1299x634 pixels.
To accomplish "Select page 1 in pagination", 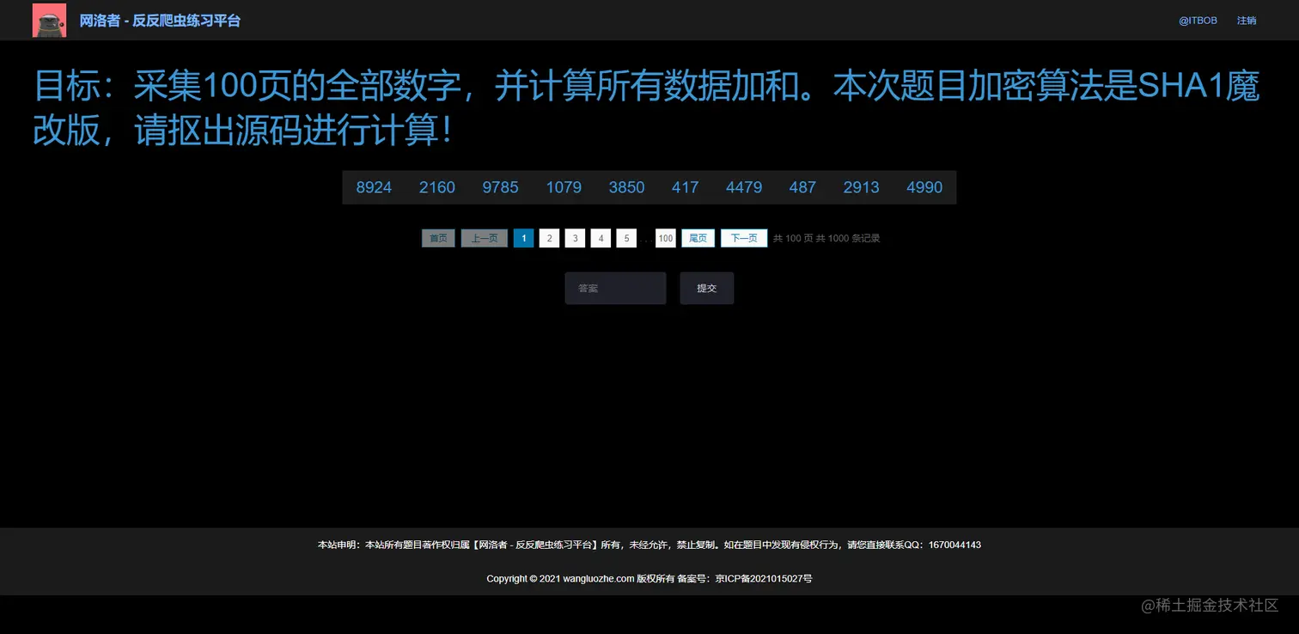I will click(524, 238).
